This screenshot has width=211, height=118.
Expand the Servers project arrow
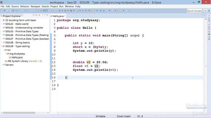pyautogui.click(x=2, y=65)
